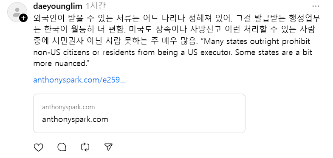The width and height of the screenshot is (333, 158).
Task: Follow the blue anthonyspark.com/e259... link
Action: click(x=80, y=80)
